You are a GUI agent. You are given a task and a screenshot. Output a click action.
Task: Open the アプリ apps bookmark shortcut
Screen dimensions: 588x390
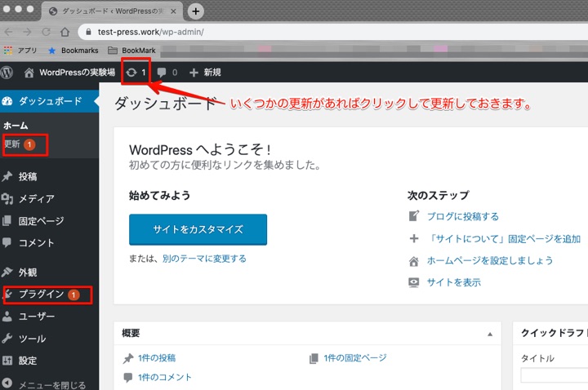(x=20, y=51)
